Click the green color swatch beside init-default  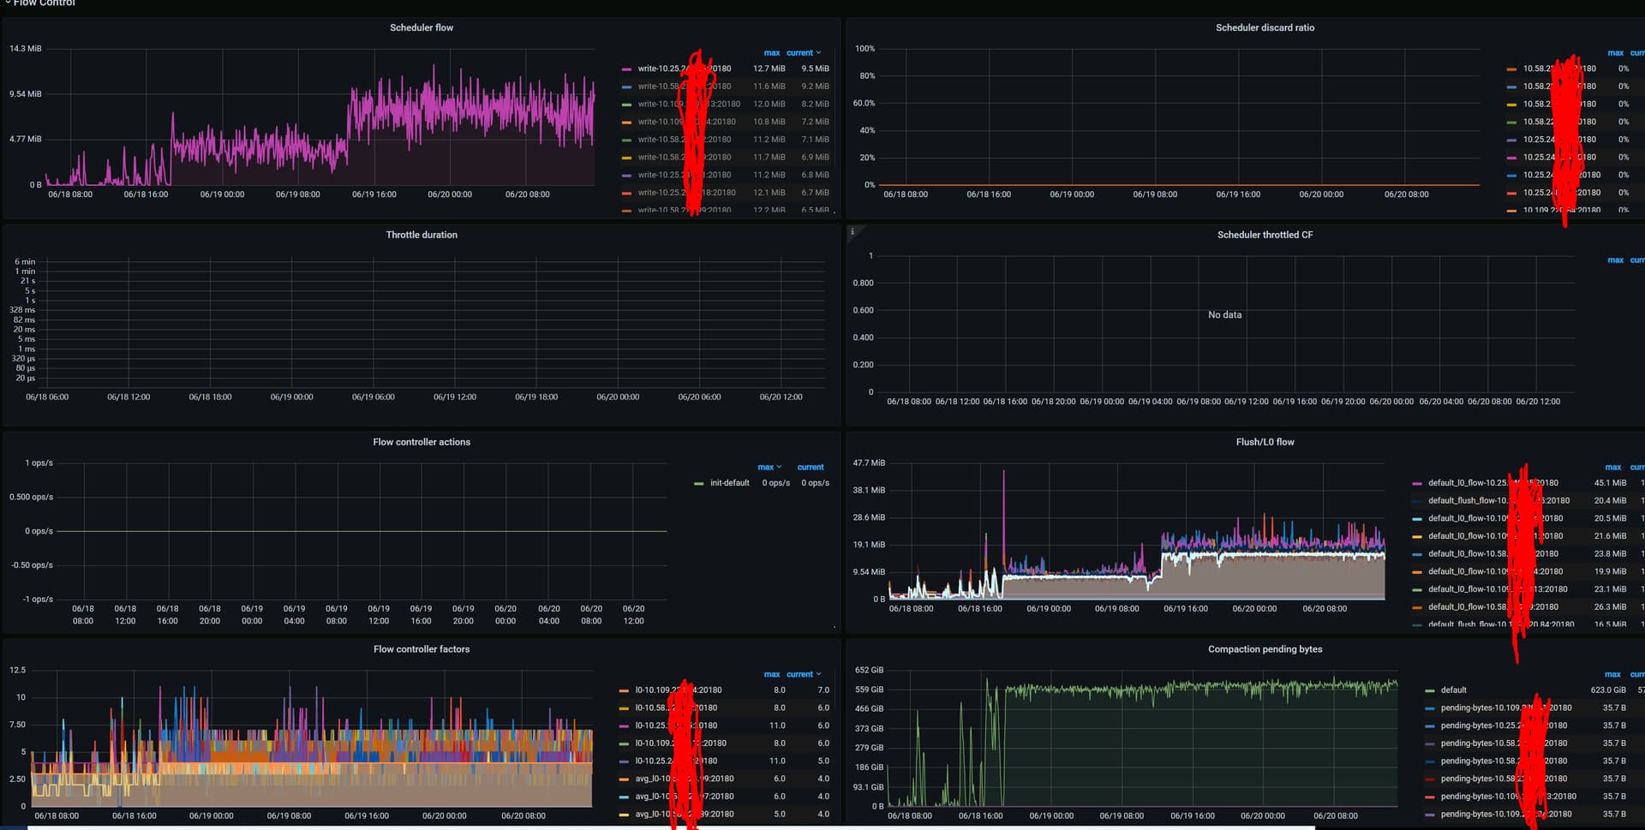(x=699, y=484)
